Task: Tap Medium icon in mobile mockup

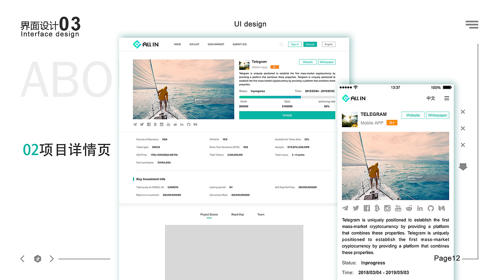Action: pyautogui.click(x=442, y=208)
